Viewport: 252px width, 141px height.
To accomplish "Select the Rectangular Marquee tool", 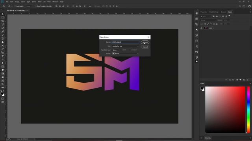I will (3, 18).
